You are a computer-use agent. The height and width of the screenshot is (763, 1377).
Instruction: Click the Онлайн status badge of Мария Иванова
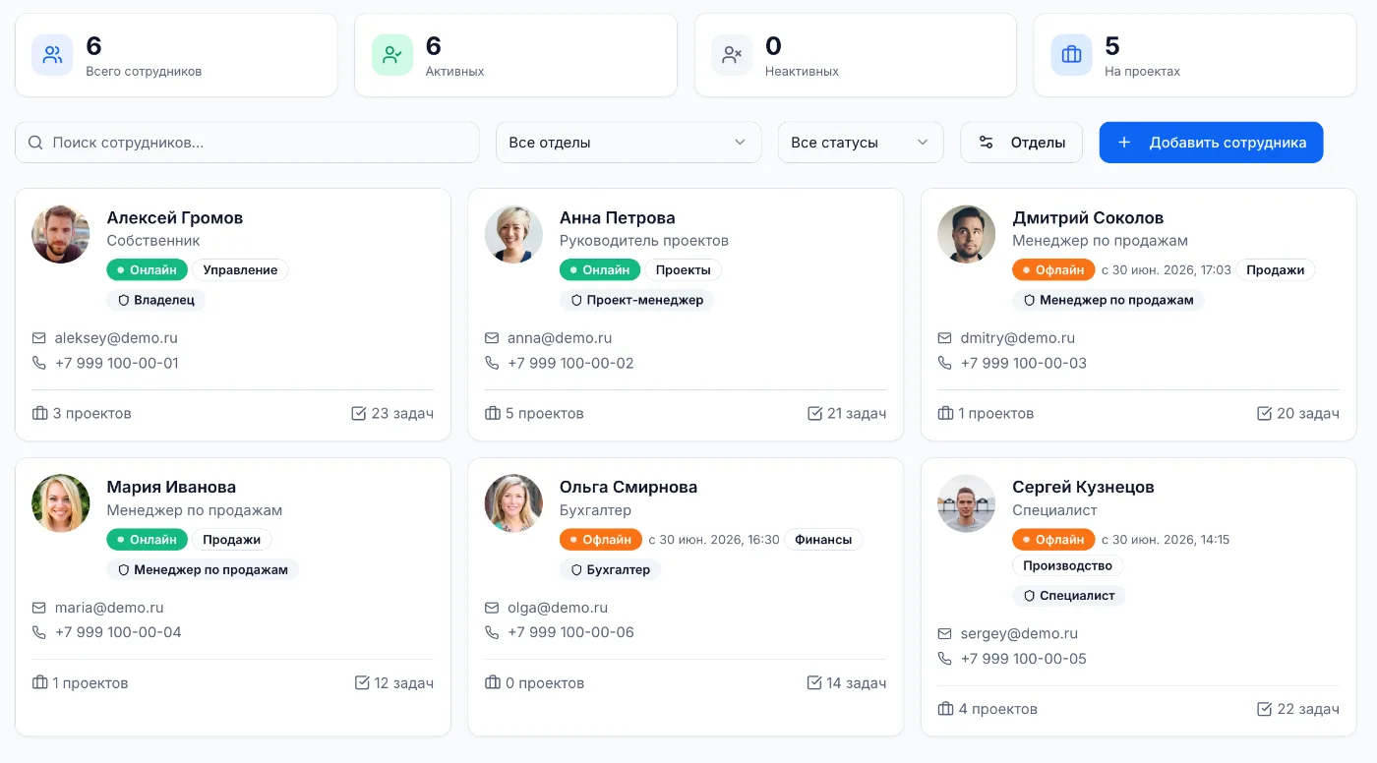pyautogui.click(x=147, y=539)
